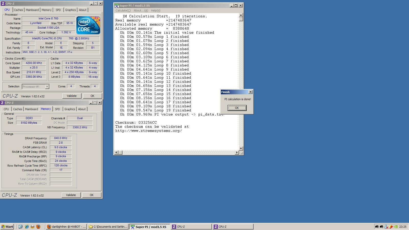The height and width of the screenshot is (230, 409).
Task: Click the Super PI horizontal scrollbar left arrow
Action: tap(116, 153)
